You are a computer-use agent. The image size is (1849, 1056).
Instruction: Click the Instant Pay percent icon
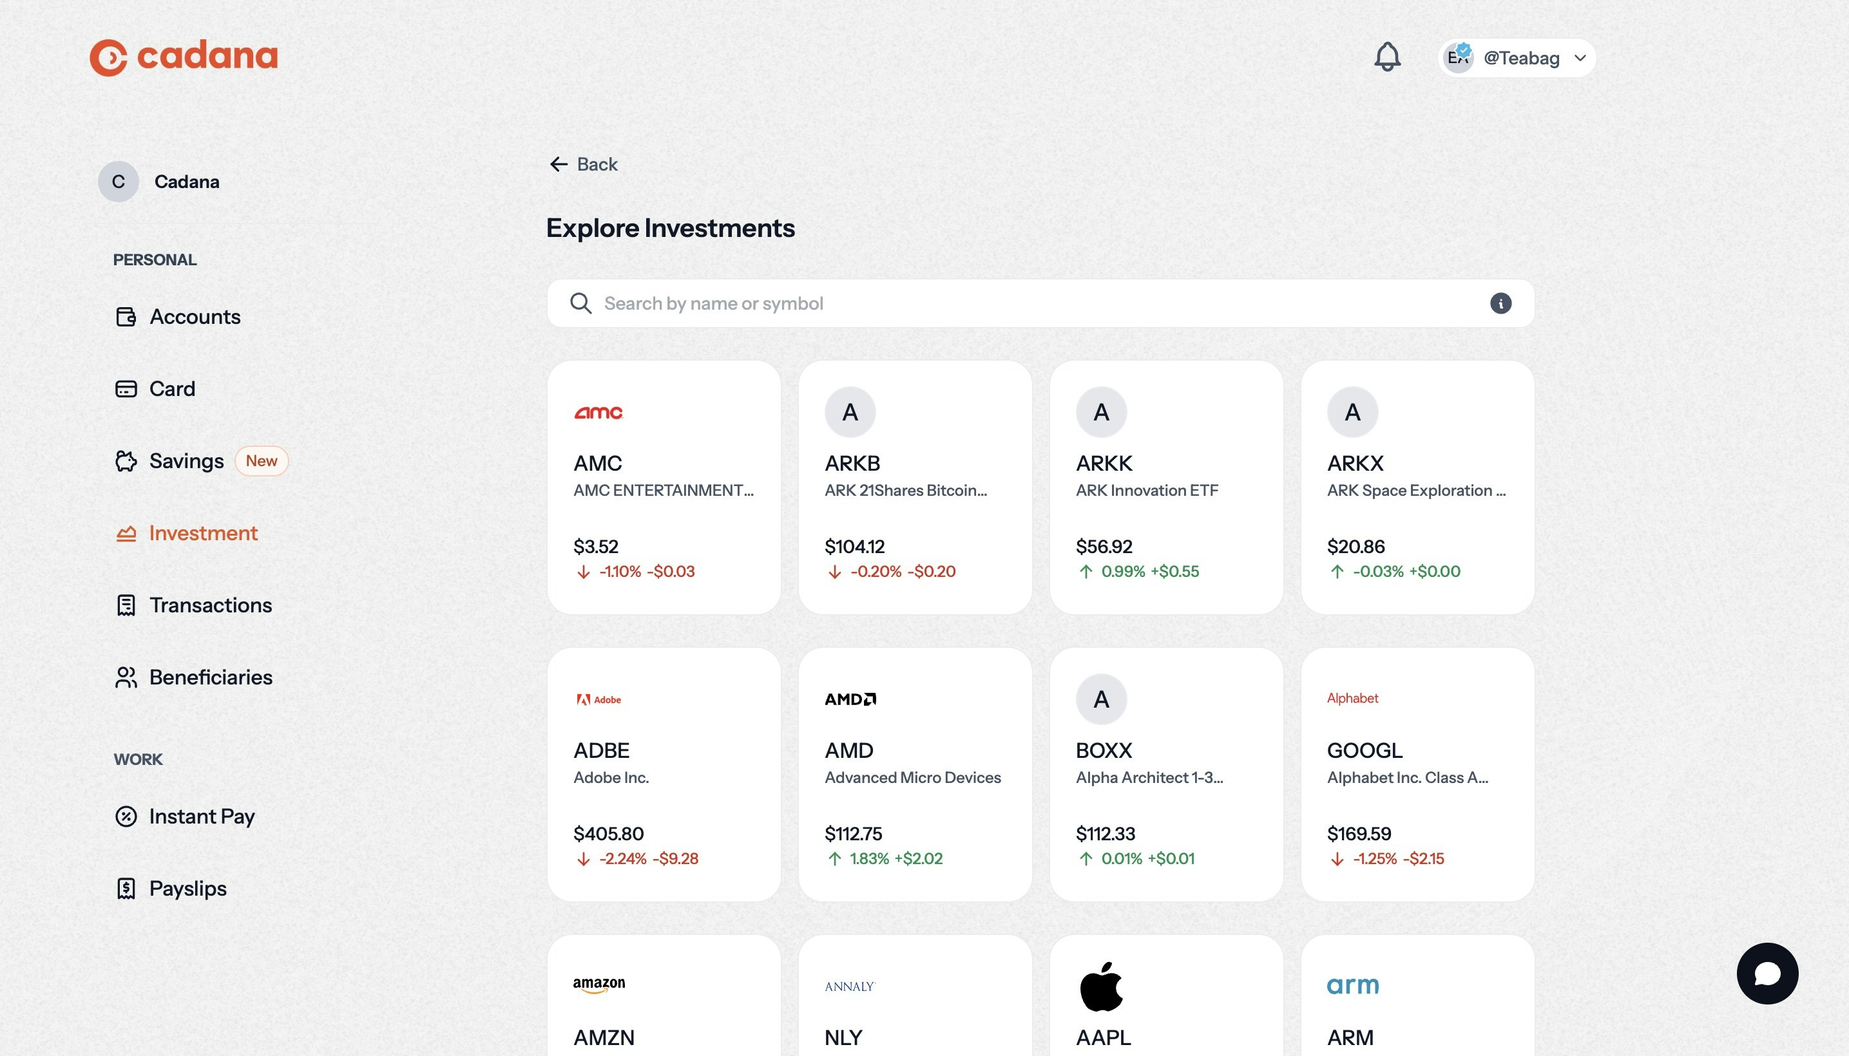126,816
